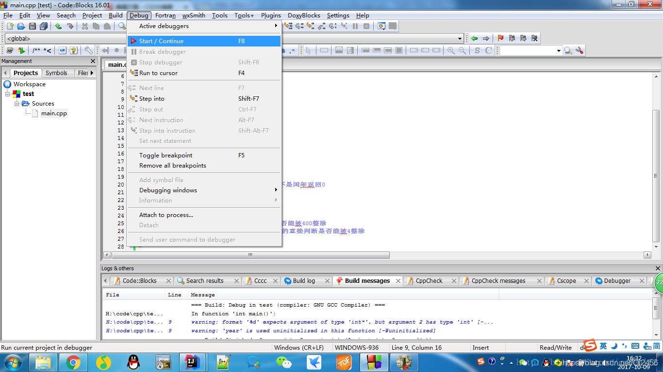Select the Workspace tree root
This screenshot has width=663, height=372.
point(29,84)
